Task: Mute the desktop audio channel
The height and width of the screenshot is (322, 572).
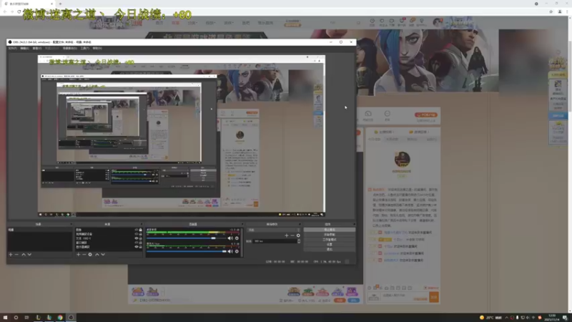Action: click(230, 238)
